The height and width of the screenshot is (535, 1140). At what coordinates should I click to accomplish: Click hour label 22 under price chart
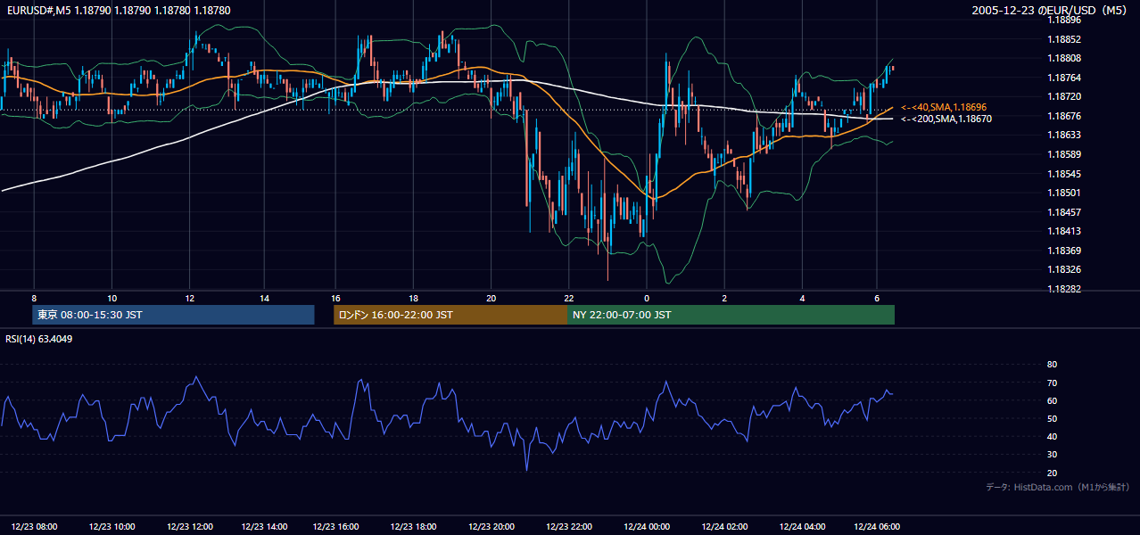568,298
